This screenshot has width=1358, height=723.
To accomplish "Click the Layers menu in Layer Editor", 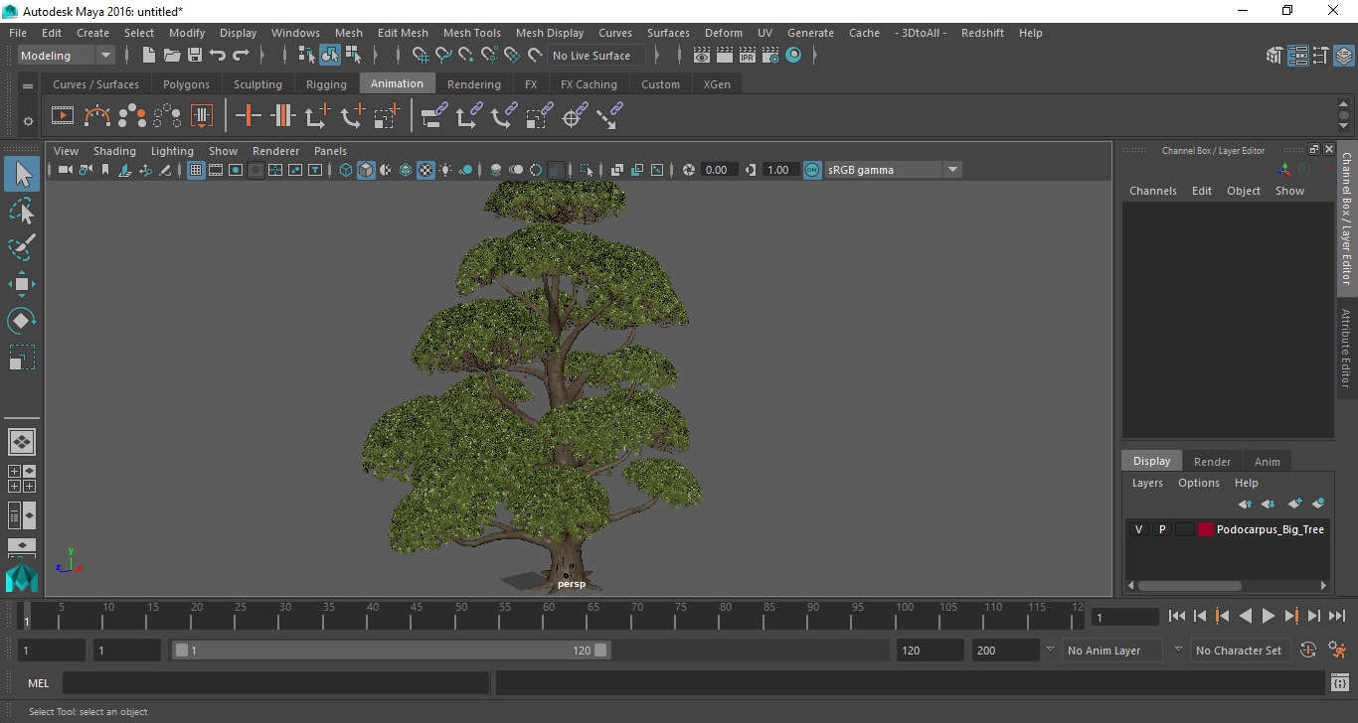I will [x=1147, y=483].
